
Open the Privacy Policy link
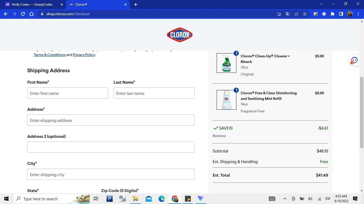[x=84, y=55]
